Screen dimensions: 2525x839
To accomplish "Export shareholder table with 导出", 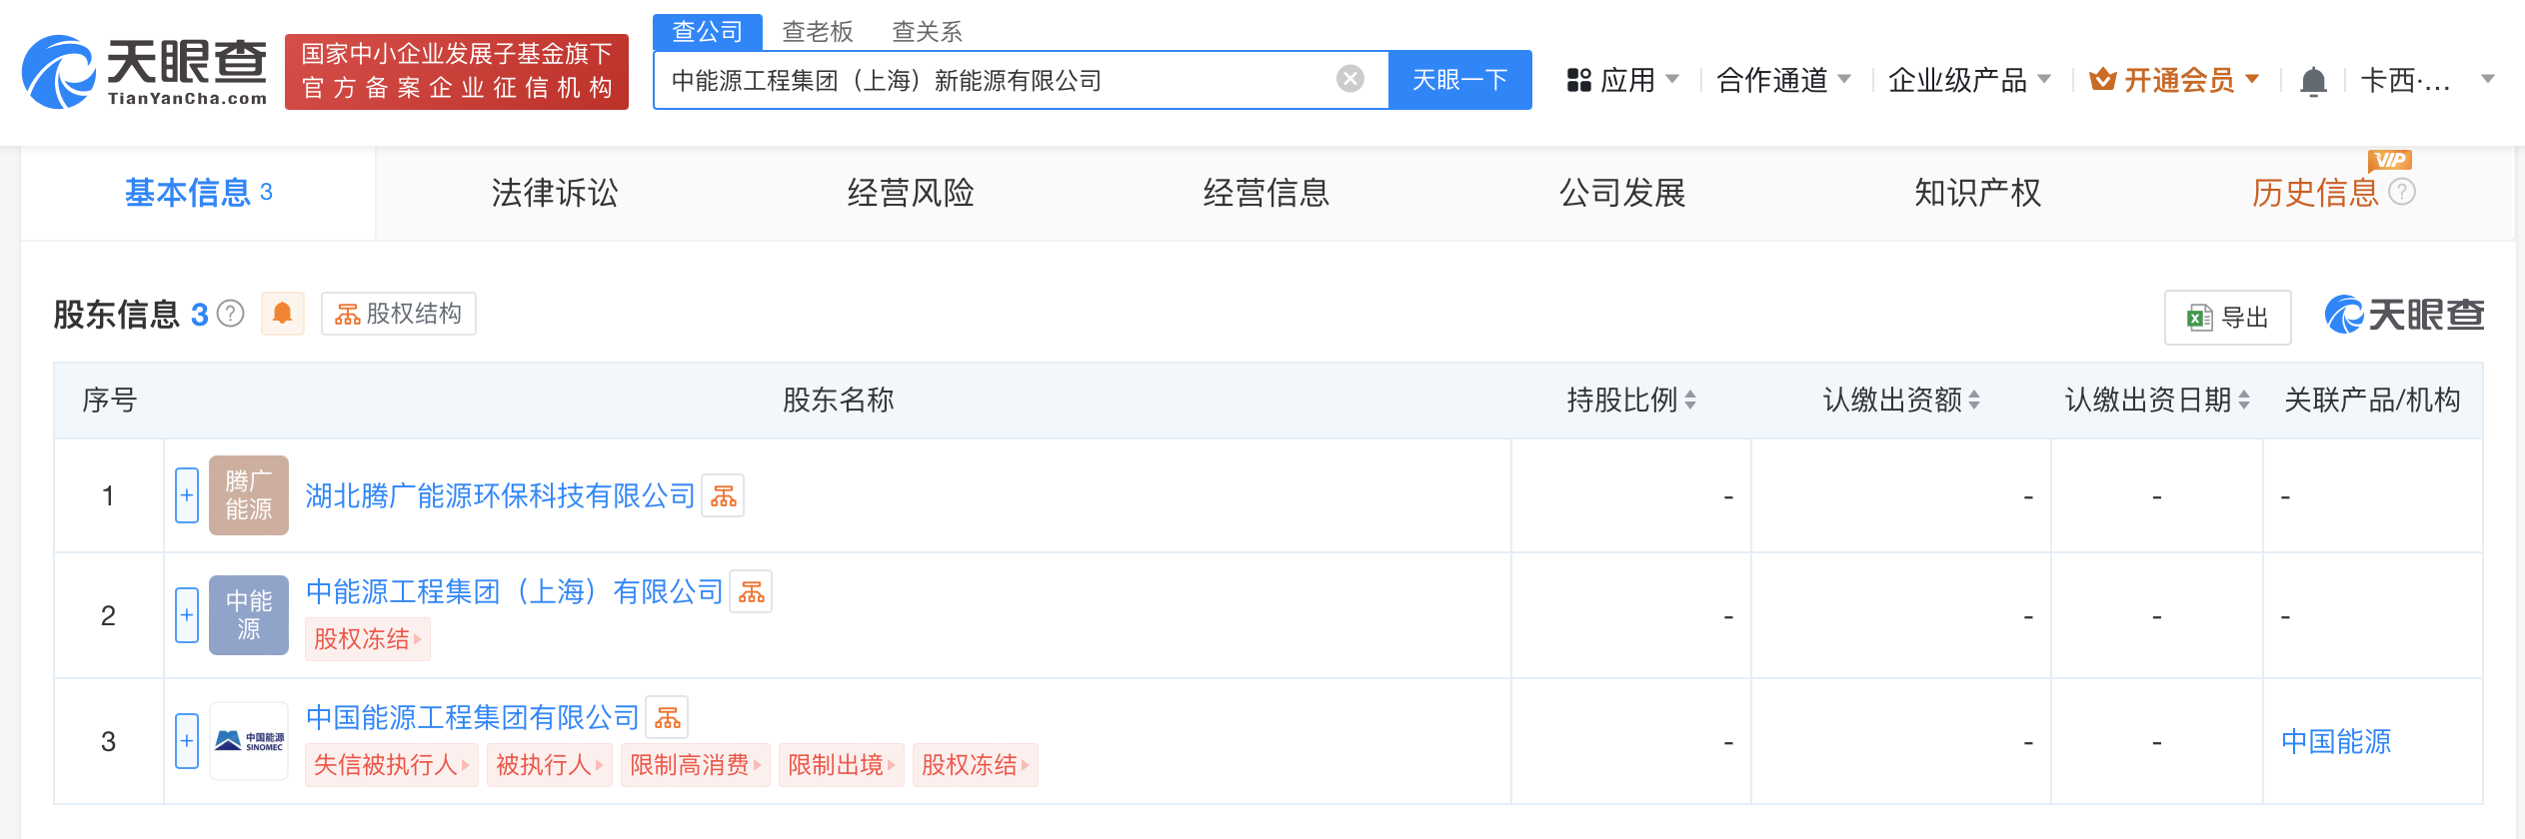I will 2228,318.
